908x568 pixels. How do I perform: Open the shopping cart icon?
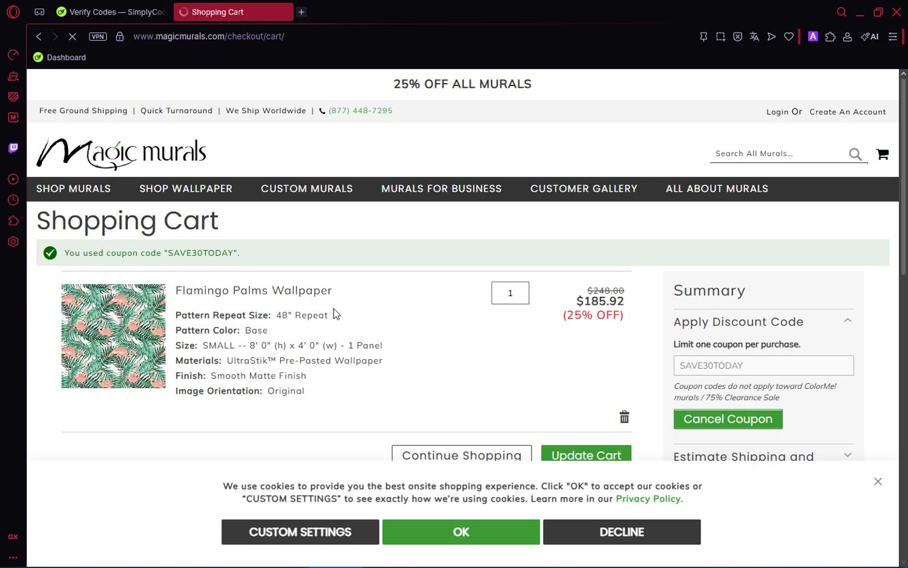(x=883, y=154)
